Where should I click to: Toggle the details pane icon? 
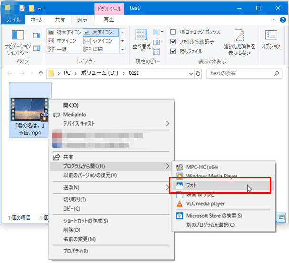click(x=37, y=48)
